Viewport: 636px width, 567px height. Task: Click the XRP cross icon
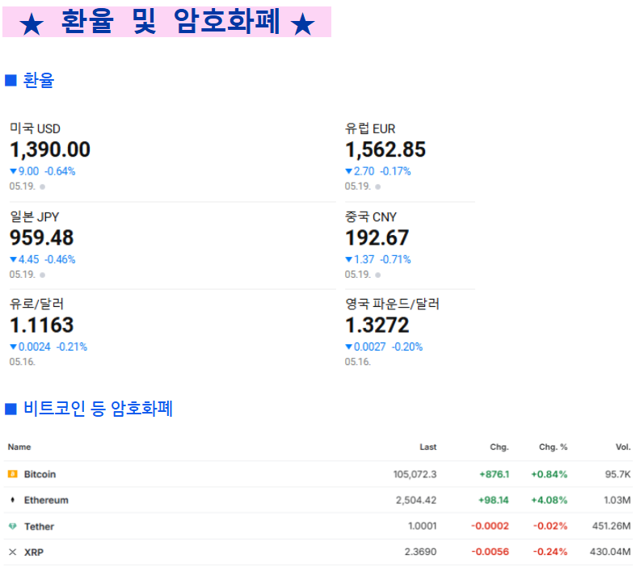point(13,552)
